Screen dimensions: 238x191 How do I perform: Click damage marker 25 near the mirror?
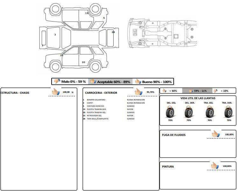click(62, 55)
